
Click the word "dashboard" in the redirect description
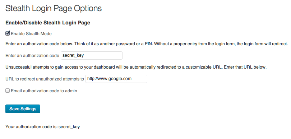pyautogui.click(x=105, y=68)
